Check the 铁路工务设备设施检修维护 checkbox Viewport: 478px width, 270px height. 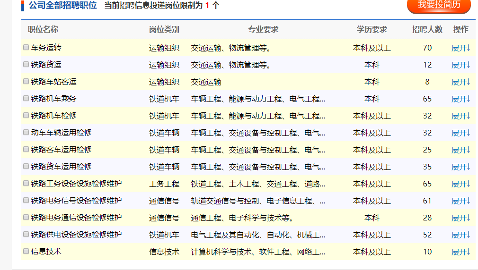tap(26, 183)
